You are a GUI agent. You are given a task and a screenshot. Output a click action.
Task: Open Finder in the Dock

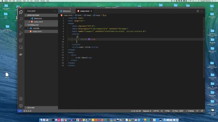click(x=41, y=120)
